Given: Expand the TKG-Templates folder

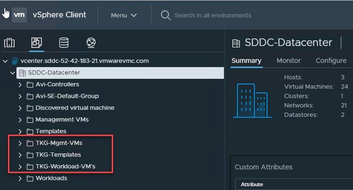Looking at the screenshot, I should (x=20, y=155).
